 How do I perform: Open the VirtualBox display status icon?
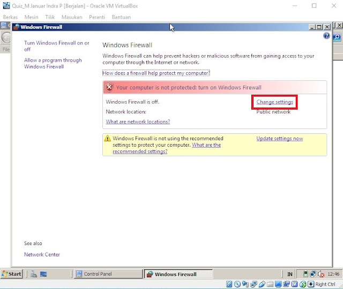278,284
